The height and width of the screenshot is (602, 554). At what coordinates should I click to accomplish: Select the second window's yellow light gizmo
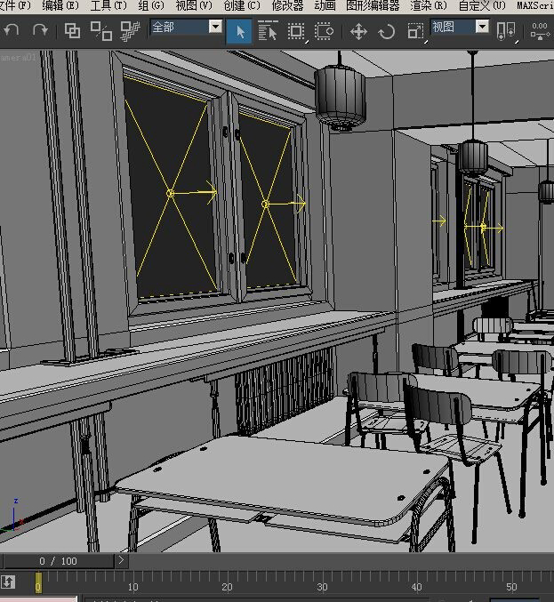tap(265, 205)
